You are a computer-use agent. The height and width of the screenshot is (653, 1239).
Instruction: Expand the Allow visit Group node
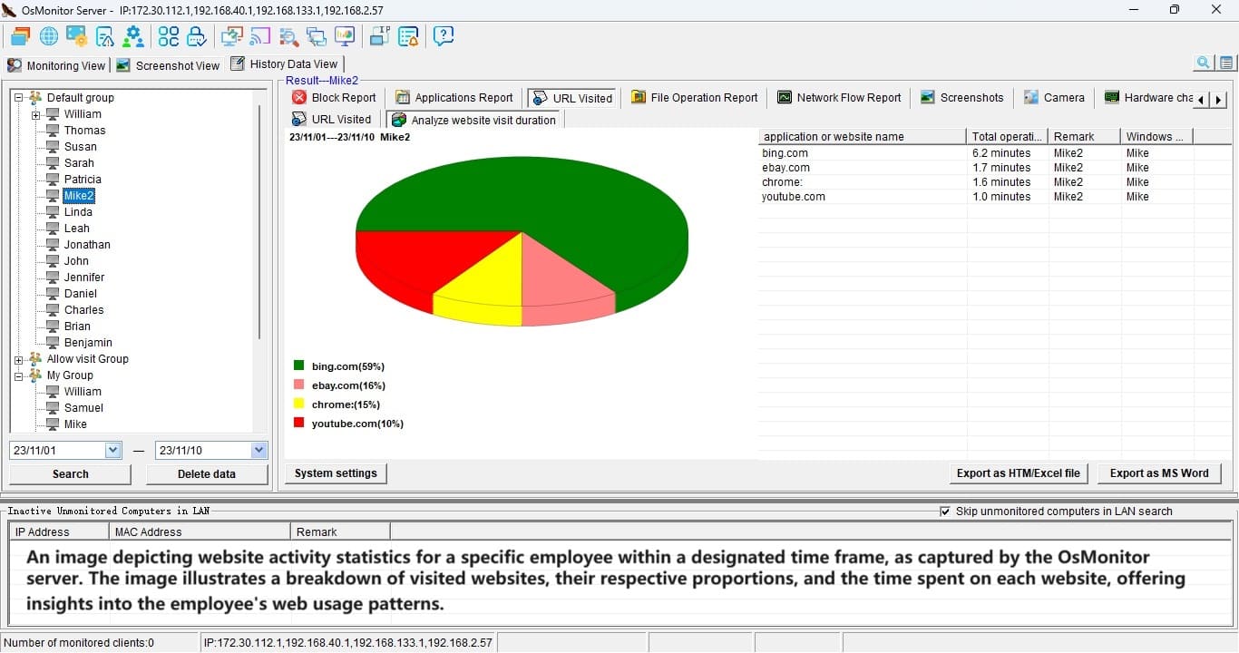(19, 359)
